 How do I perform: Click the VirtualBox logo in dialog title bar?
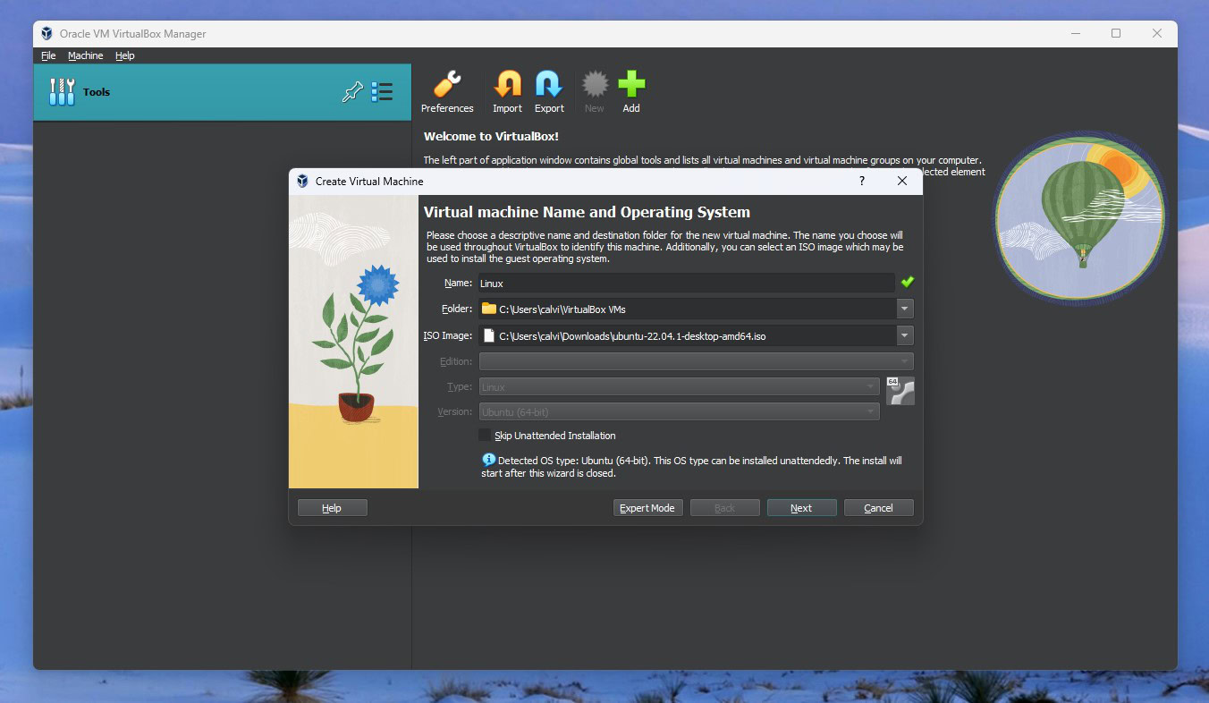point(302,181)
